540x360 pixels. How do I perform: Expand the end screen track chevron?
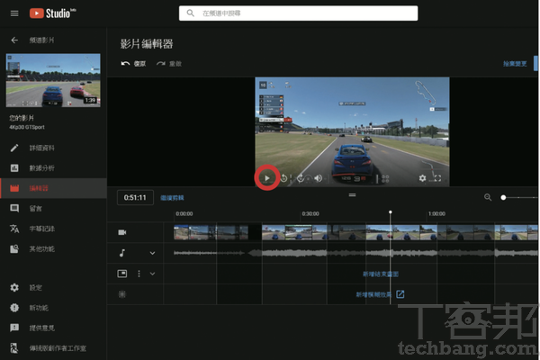(x=152, y=274)
